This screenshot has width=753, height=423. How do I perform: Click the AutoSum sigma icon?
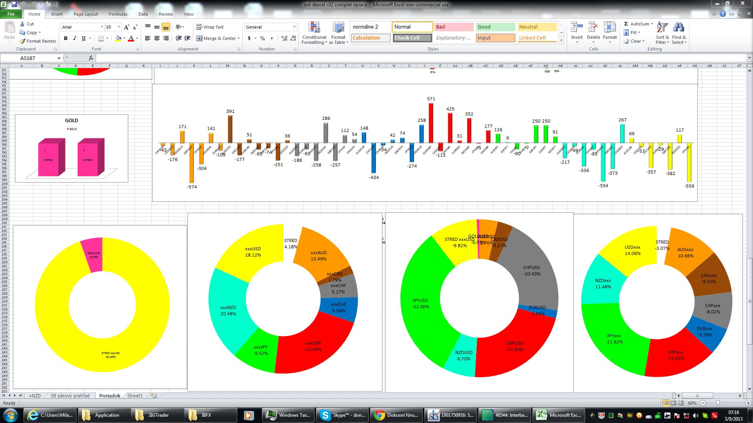tap(626, 24)
